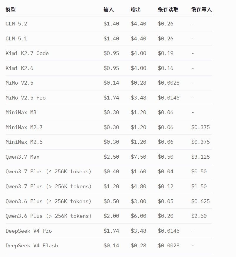Click Qwen3.6 Plus (≤ 256K) output price $3.00
This screenshot has width=236, height=257.
click(x=138, y=201)
